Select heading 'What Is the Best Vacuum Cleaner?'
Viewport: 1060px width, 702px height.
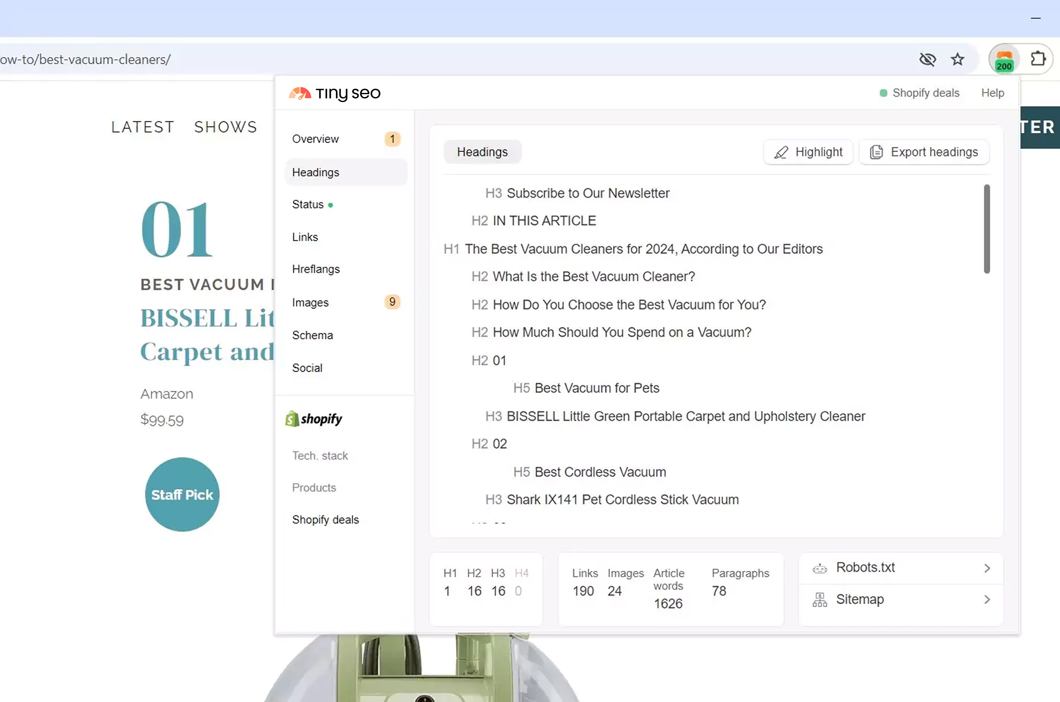594,277
